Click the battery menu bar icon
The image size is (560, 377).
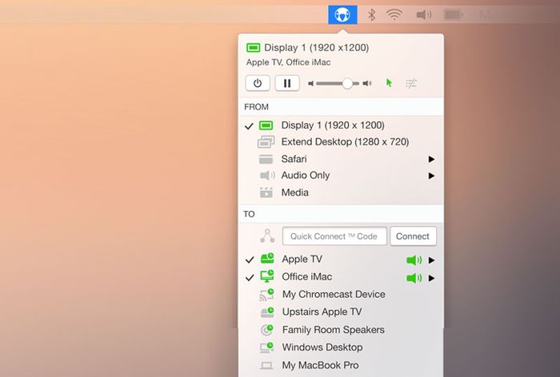(453, 15)
